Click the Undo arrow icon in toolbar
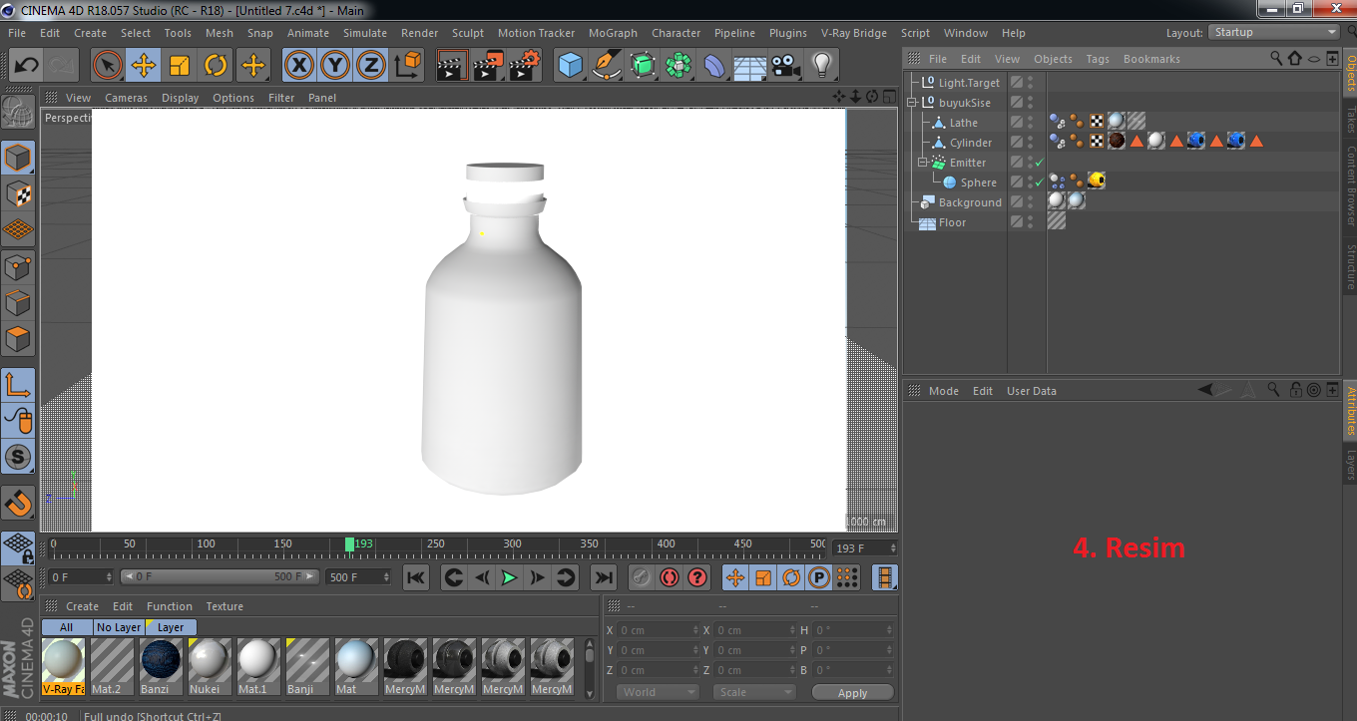 (26, 66)
